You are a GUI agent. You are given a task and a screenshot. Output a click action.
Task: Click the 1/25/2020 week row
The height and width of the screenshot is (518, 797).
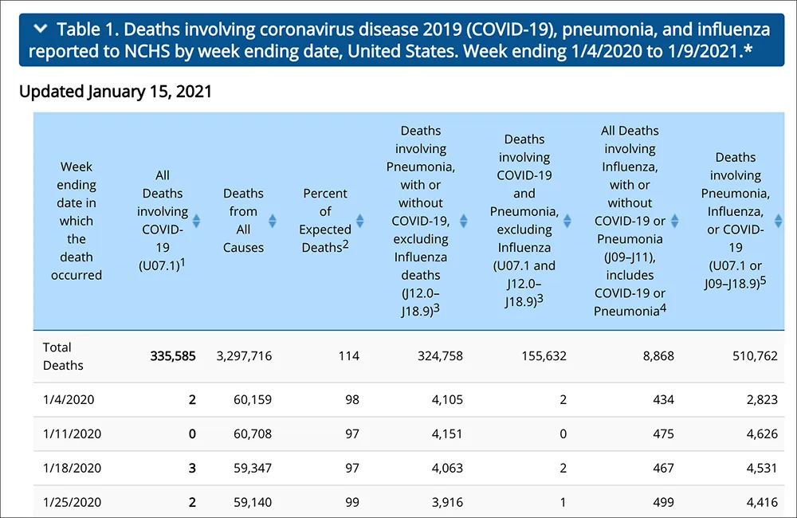pyautogui.click(x=409, y=502)
